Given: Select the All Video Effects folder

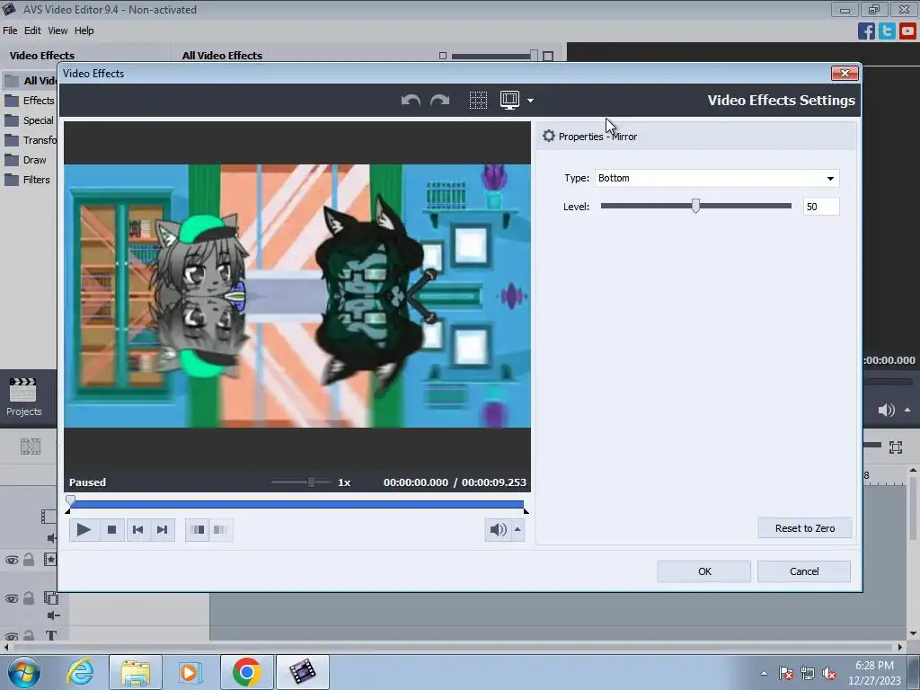Looking at the screenshot, I should [31, 80].
